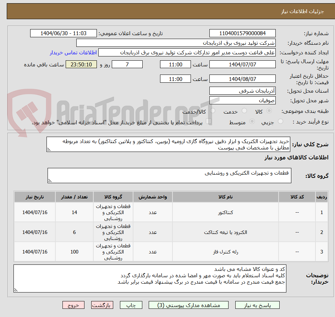Select the متوسط purchase process option
335x317 pixels.
[252, 121]
